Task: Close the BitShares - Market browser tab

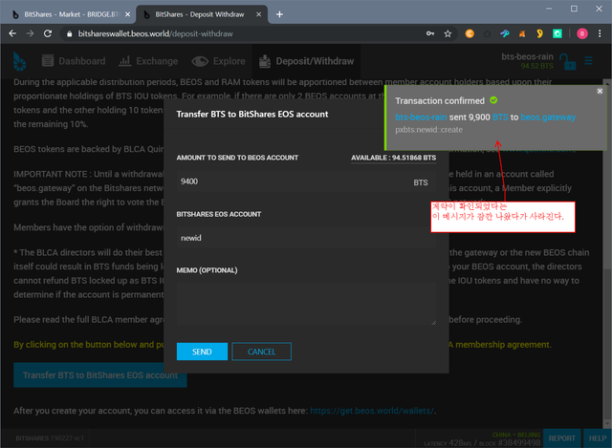Action: [127, 14]
